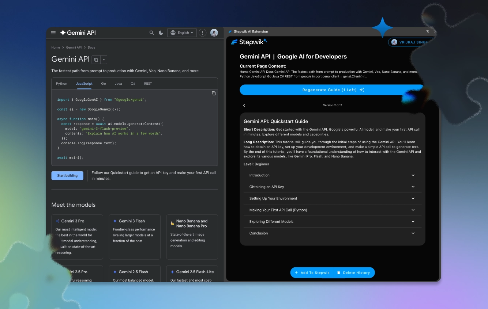Copy page using icon beside Gemini API title
Image resolution: width=488 pixels, height=309 pixels.
point(96,60)
